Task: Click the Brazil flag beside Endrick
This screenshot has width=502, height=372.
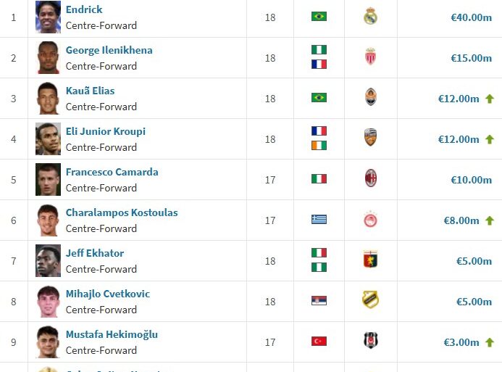Action: tap(319, 17)
